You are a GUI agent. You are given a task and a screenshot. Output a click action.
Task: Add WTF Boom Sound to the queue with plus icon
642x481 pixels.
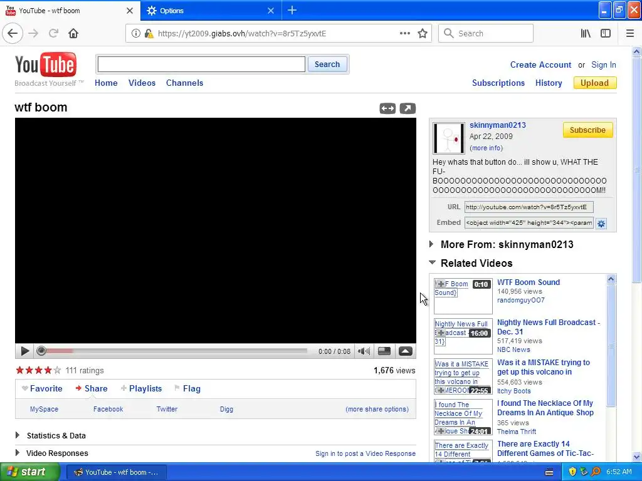(x=441, y=284)
